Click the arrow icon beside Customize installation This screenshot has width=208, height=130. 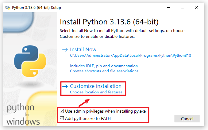click(x=65, y=86)
